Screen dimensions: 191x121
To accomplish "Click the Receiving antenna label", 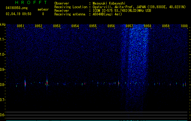I will 70,14.
